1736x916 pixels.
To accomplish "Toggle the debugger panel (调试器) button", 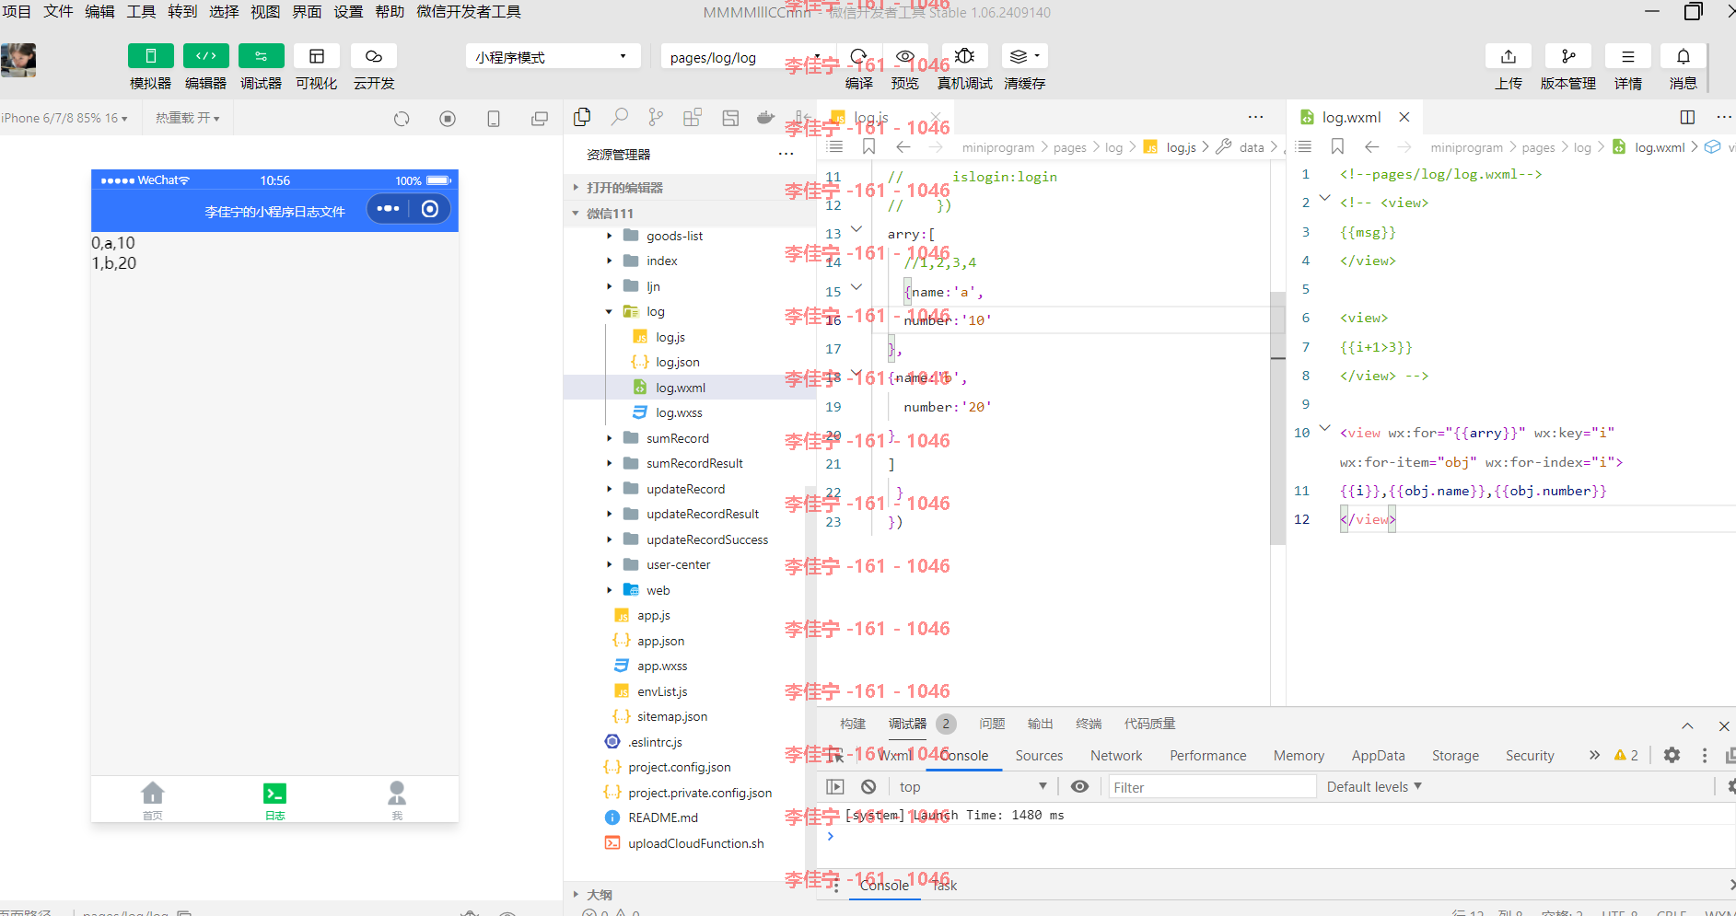I will [262, 56].
